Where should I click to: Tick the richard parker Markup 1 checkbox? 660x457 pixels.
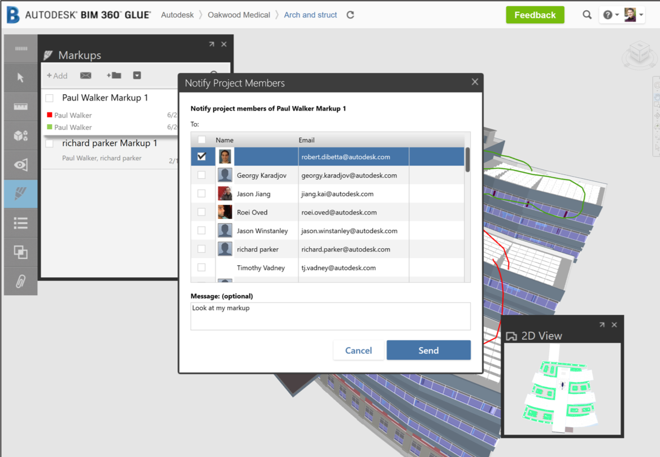point(50,143)
